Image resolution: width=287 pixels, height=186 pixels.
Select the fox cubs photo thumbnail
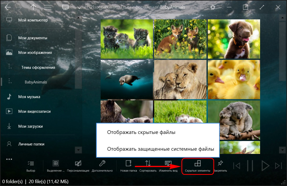point(180,39)
